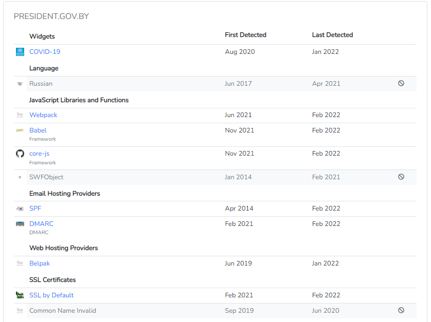Click the no-longer-detected icon in Common Name Invalid row
The image size is (431, 322).
tap(401, 310)
